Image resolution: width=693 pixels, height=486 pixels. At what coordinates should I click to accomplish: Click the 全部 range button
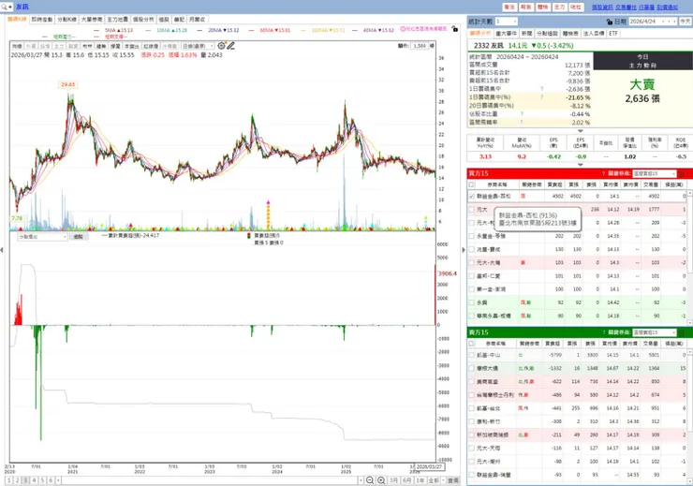[x=434, y=480]
